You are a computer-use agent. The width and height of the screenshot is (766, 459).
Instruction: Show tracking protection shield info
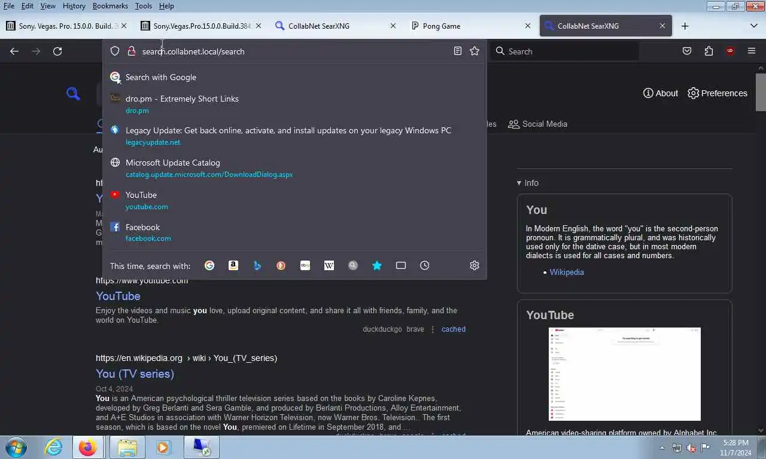[x=115, y=51]
